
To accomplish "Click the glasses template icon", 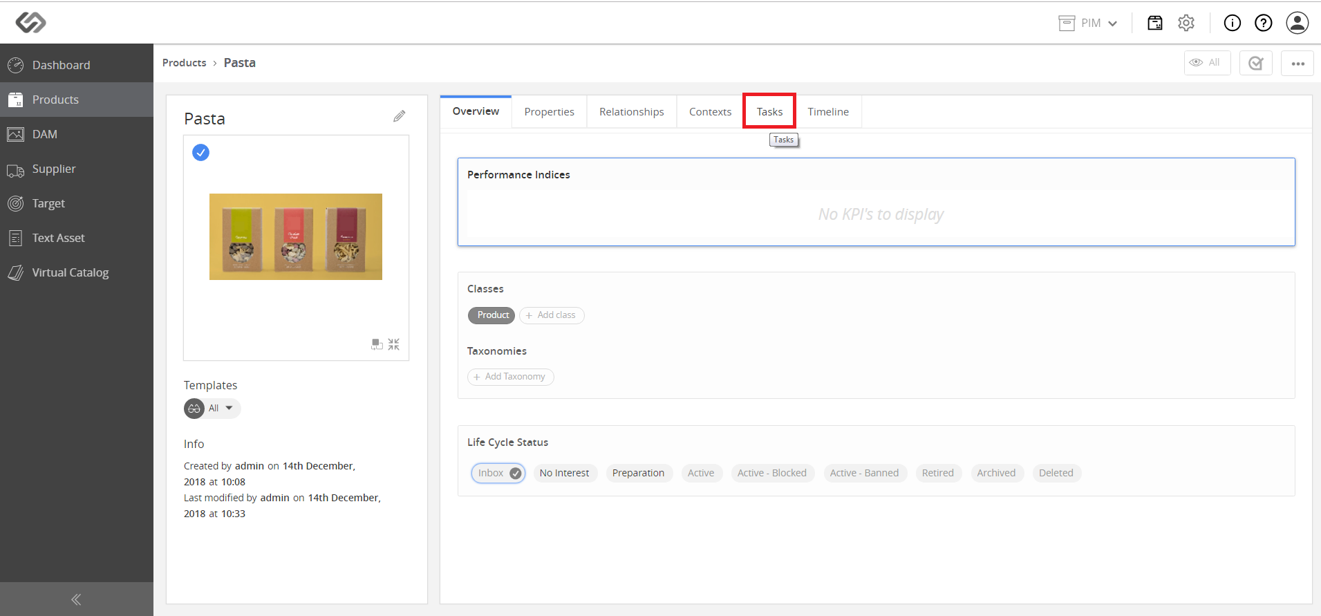I will [194, 409].
